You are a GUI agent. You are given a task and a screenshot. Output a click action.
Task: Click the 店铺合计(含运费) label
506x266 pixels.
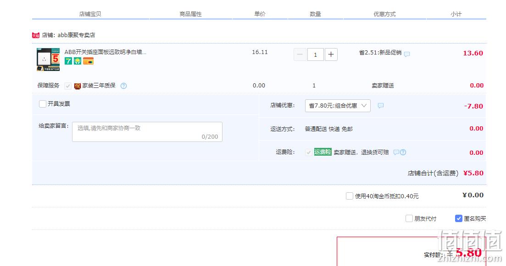tap(433, 173)
